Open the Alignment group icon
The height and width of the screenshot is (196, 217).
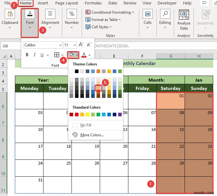50,14
